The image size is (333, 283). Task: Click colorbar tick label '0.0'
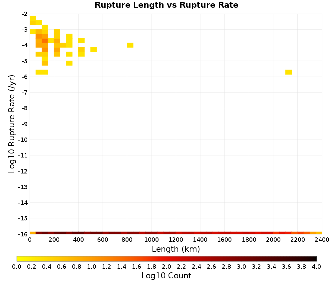17,266
